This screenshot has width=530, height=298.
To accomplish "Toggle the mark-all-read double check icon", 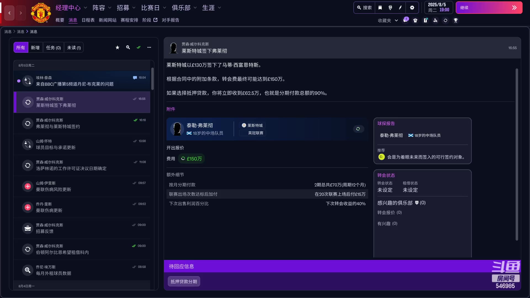I will point(138,47).
